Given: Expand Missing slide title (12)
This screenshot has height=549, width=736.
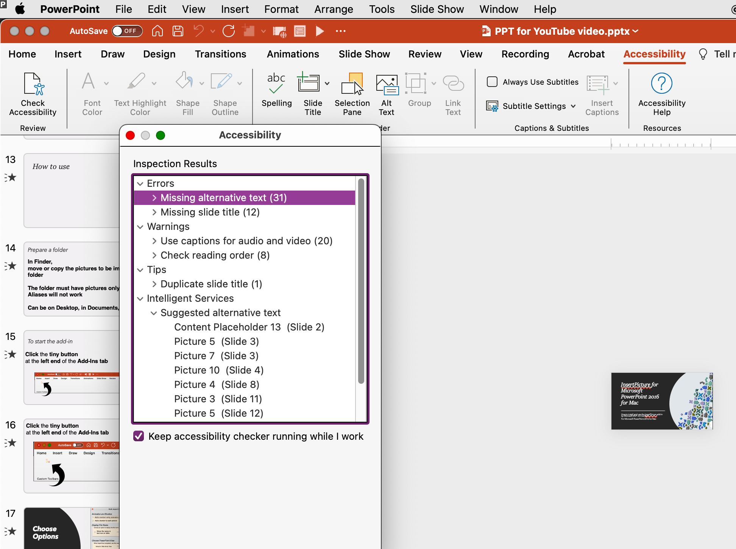Looking at the screenshot, I should [x=154, y=212].
